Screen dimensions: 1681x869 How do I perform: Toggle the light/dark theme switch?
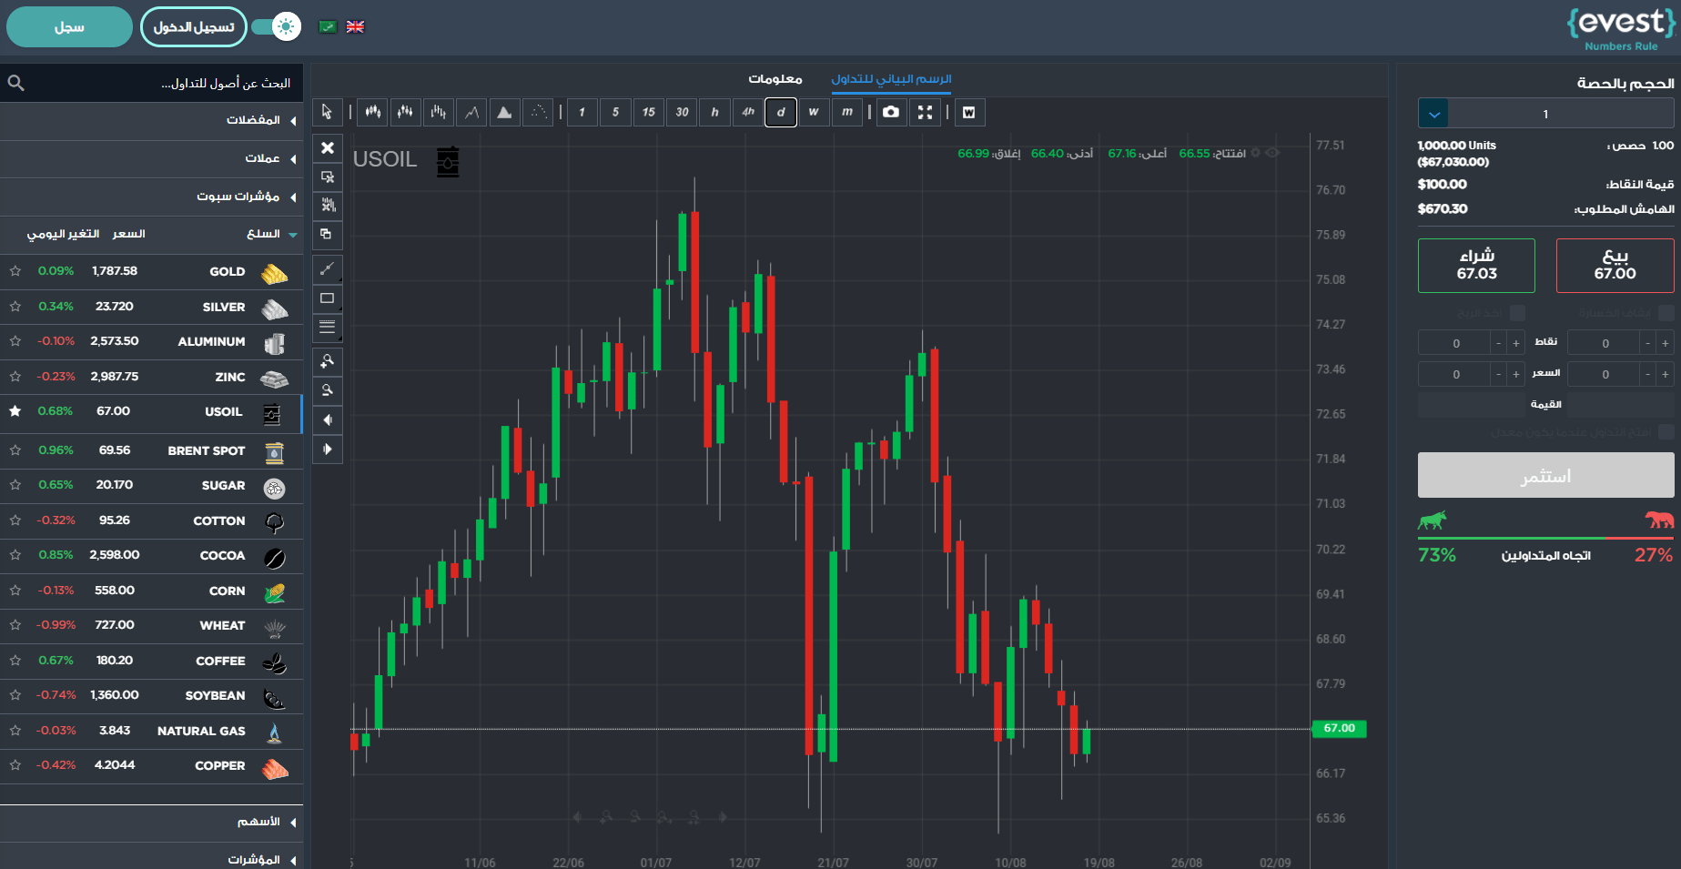[277, 26]
